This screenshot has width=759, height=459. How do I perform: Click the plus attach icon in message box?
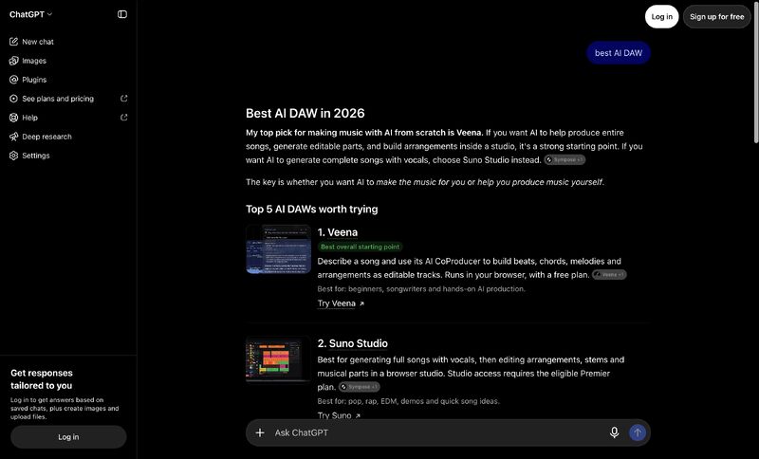tap(260, 432)
